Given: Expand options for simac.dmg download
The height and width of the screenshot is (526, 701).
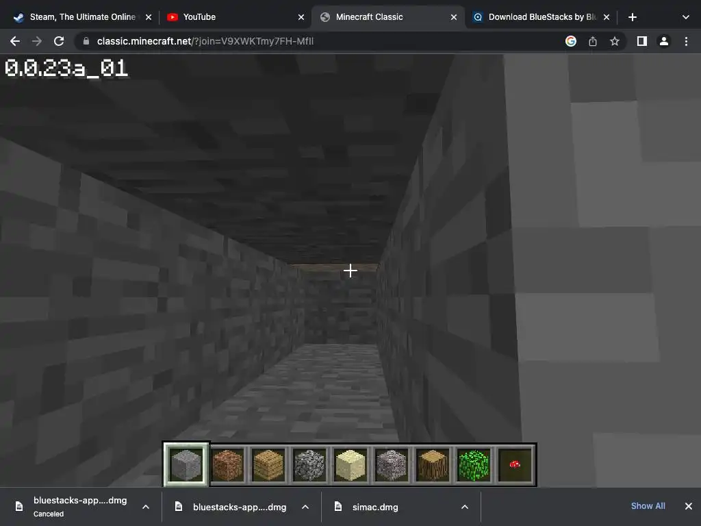Looking at the screenshot, I should tap(465, 507).
